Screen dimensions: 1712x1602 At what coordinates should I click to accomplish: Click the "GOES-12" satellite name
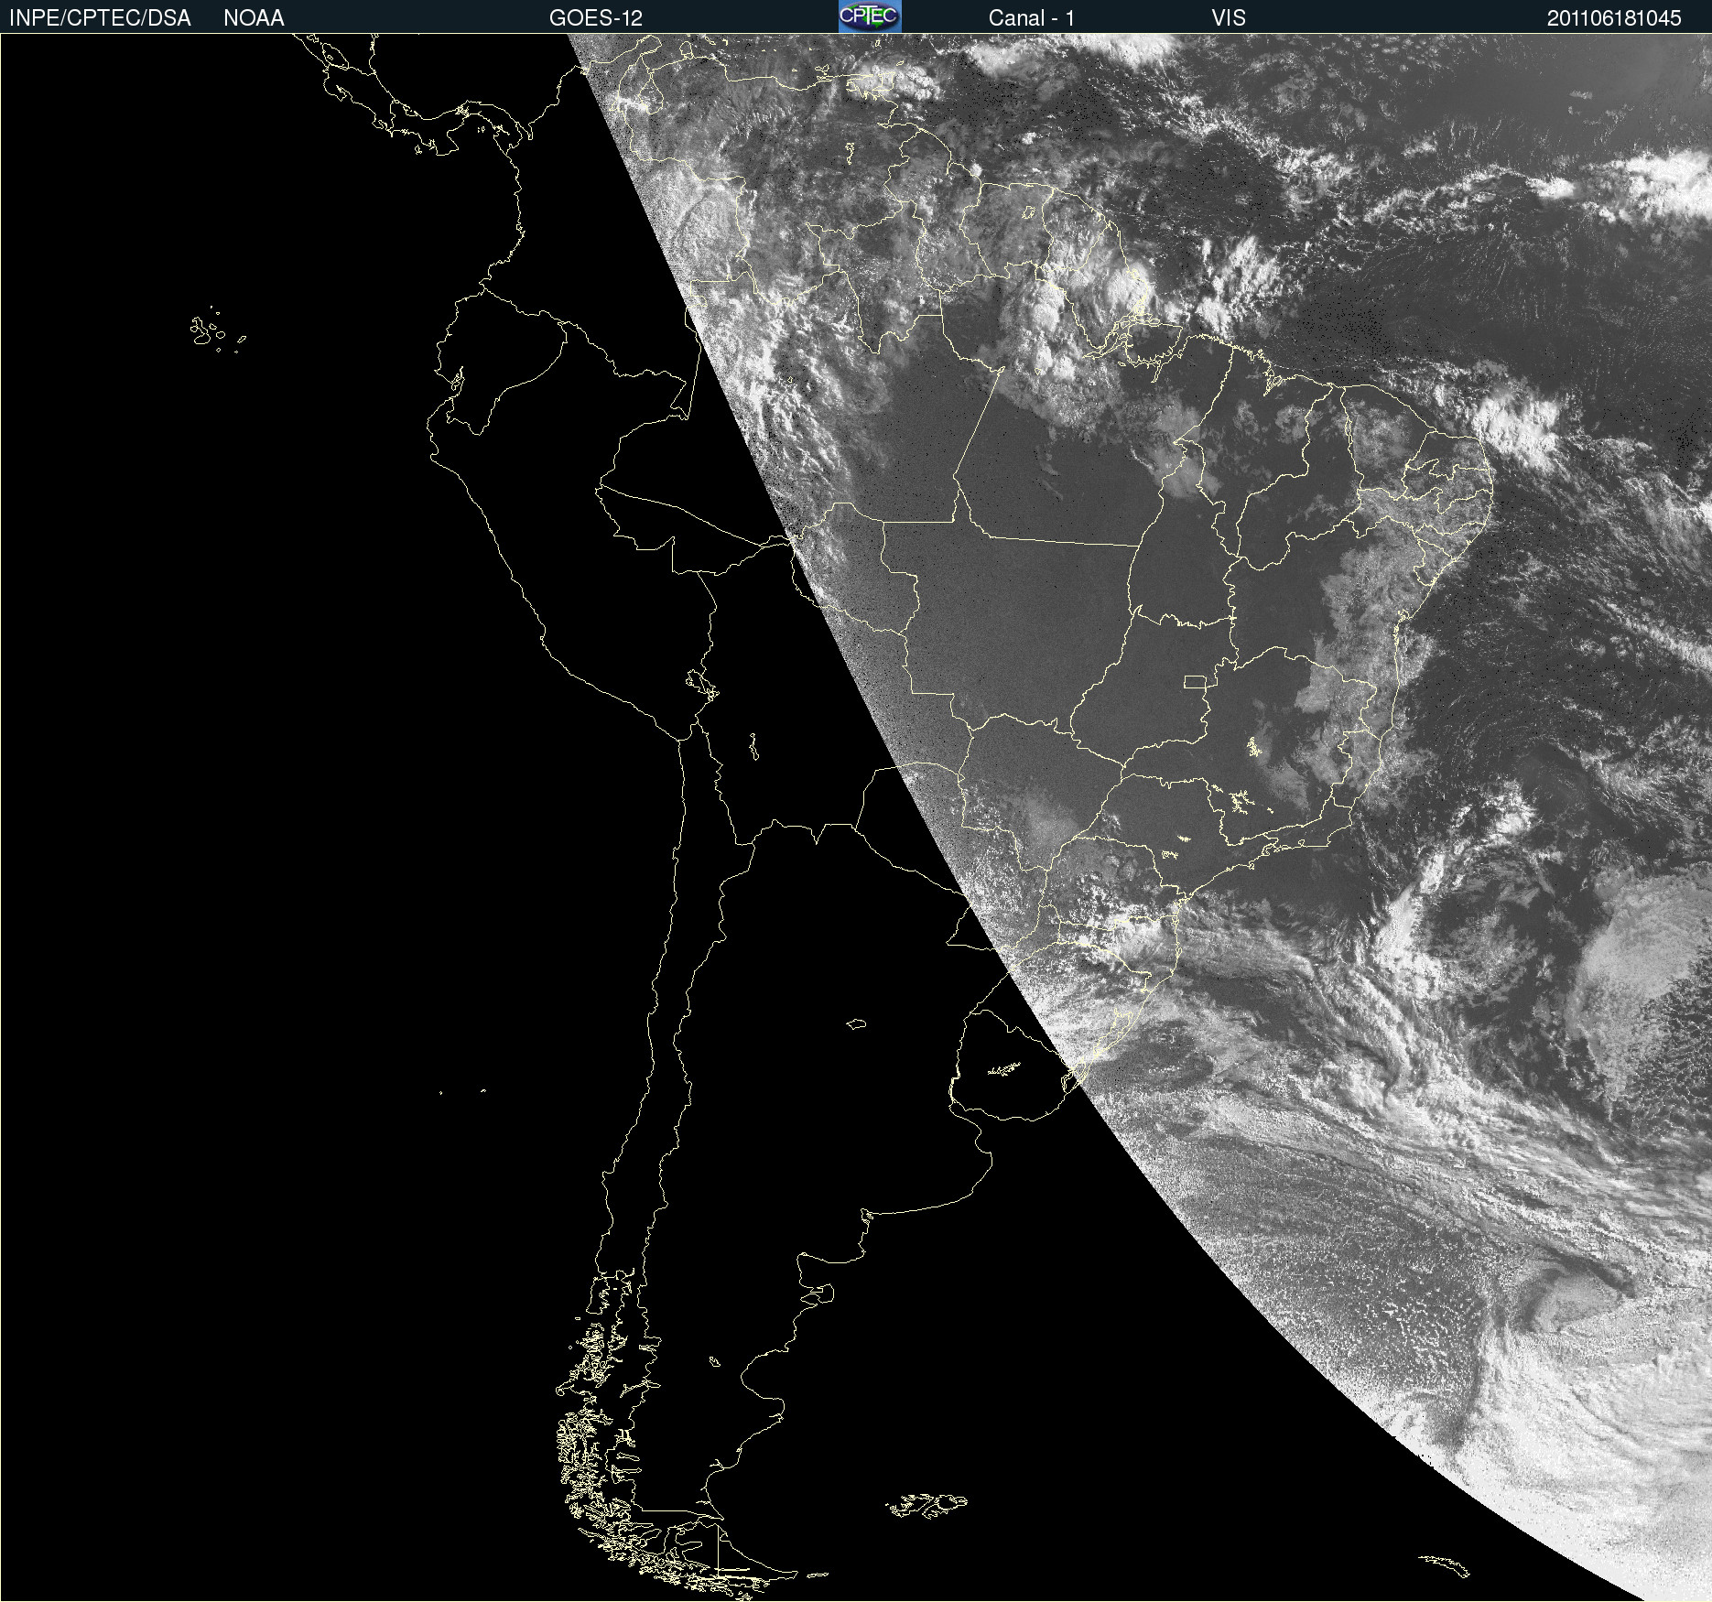[x=596, y=18]
